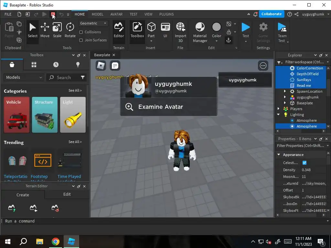Image resolution: width=331 pixels, height=248 pixels.
Task: Click the Clear terrain tool icon
Action: (x=55, y=208)
